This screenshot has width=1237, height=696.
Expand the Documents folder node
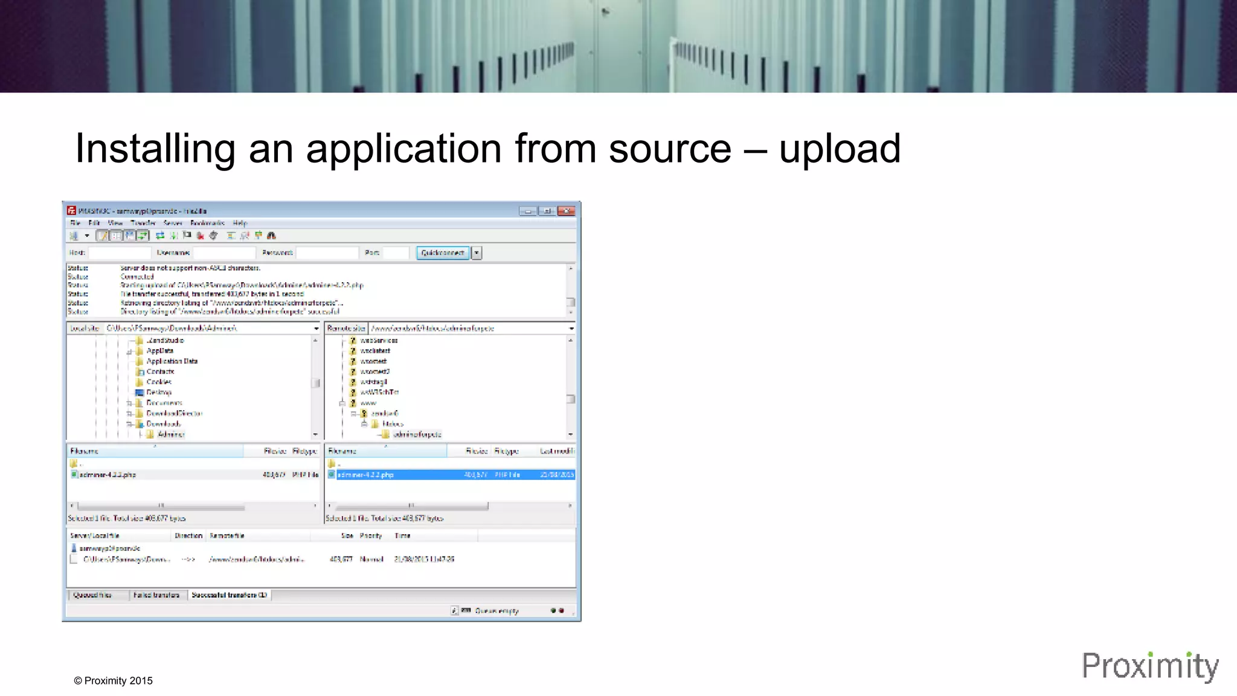coord(129,403)
